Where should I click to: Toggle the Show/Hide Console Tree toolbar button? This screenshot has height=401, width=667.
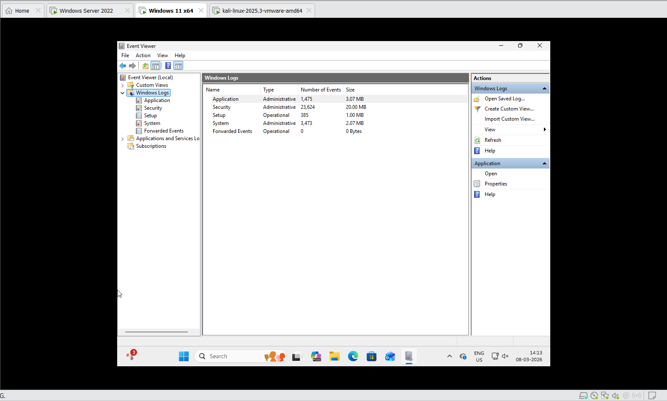[156, 66]
